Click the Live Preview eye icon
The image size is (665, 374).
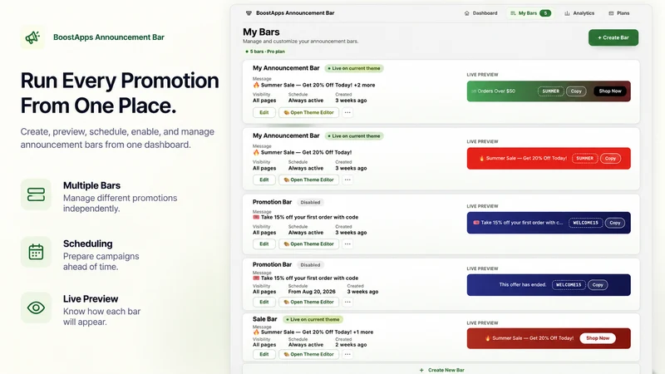(36, 308)
